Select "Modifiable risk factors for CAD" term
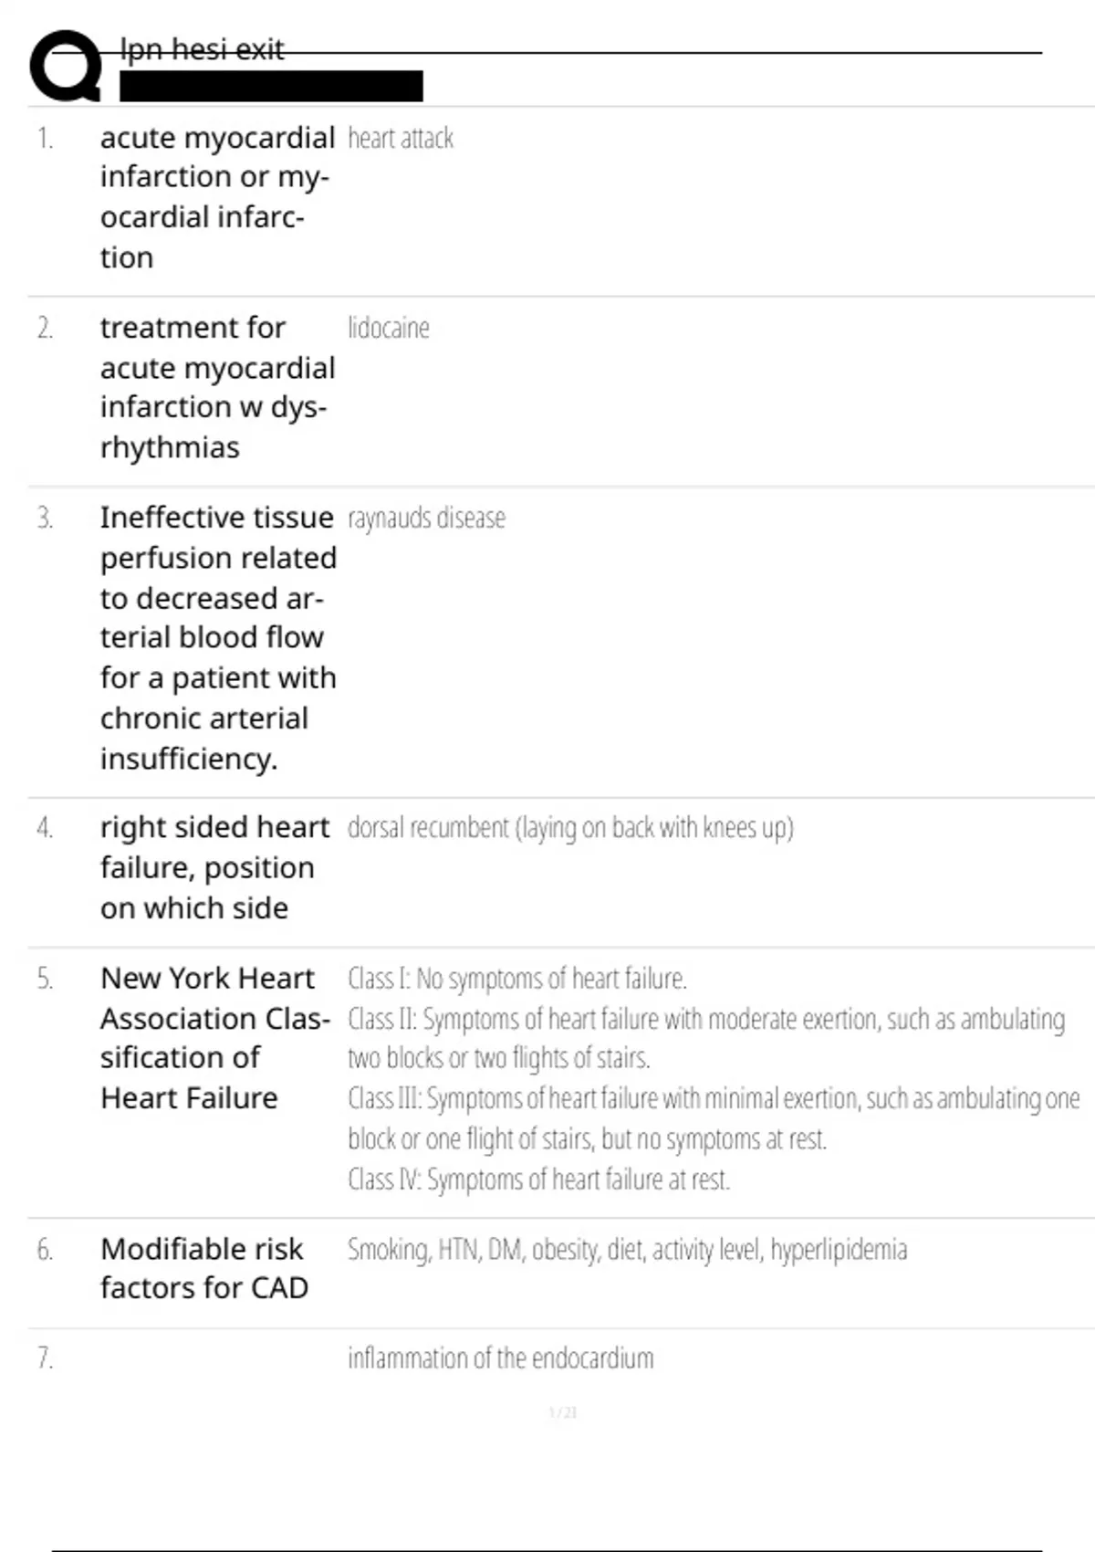1095x1552 pixels. click(203, 1268)
